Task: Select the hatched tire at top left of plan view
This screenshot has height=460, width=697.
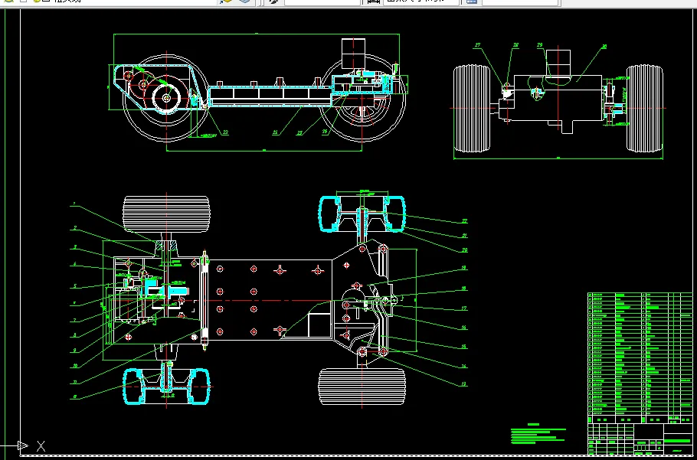Action: click(166, 214)
